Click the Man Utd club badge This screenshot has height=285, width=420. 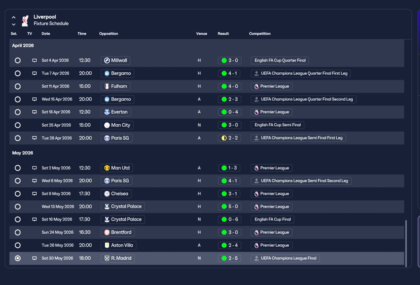coord(107,168)
